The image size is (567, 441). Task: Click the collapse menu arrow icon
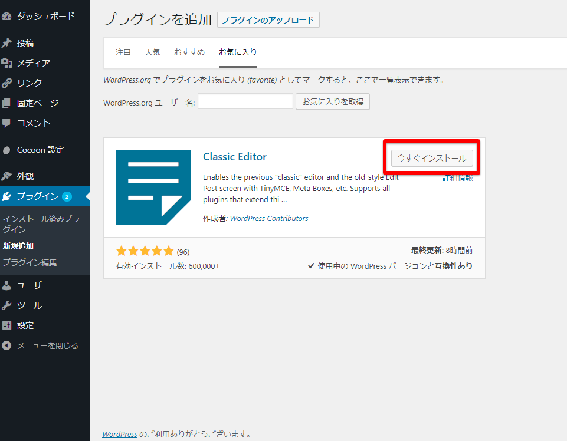click(x=6, y=345)
